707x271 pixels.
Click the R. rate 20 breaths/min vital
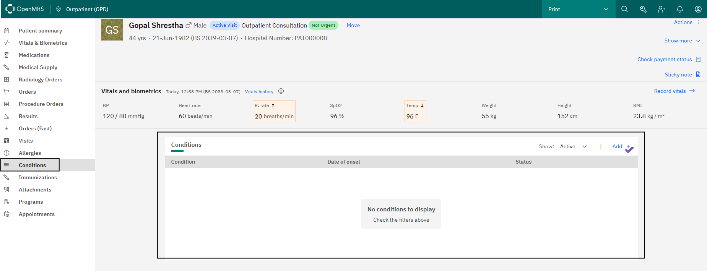click(x=274, y=111)
